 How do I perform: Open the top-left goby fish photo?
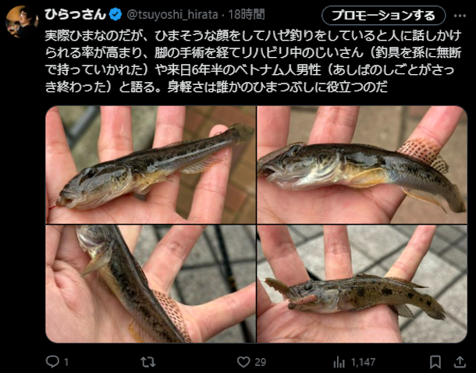click(x=151, y=165)
